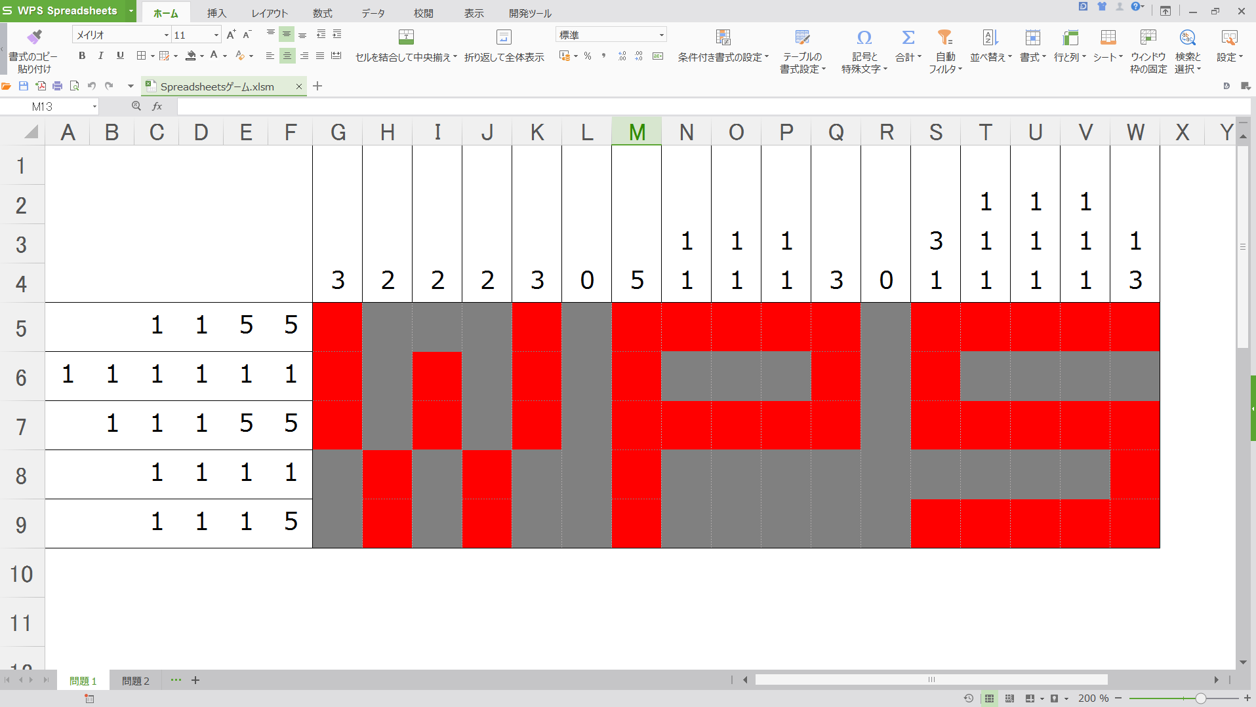1256x707 pixels.
Task: Align text left
Action: (x=270, y=56)
